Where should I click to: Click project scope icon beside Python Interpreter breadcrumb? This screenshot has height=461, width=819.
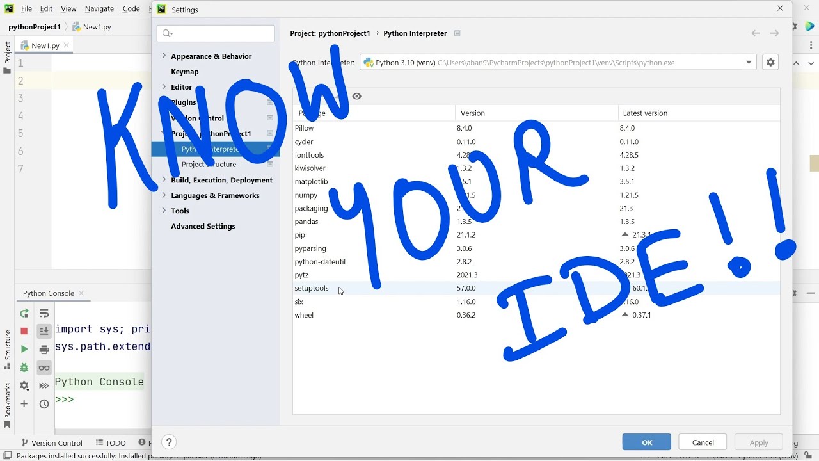pos(457,33)
